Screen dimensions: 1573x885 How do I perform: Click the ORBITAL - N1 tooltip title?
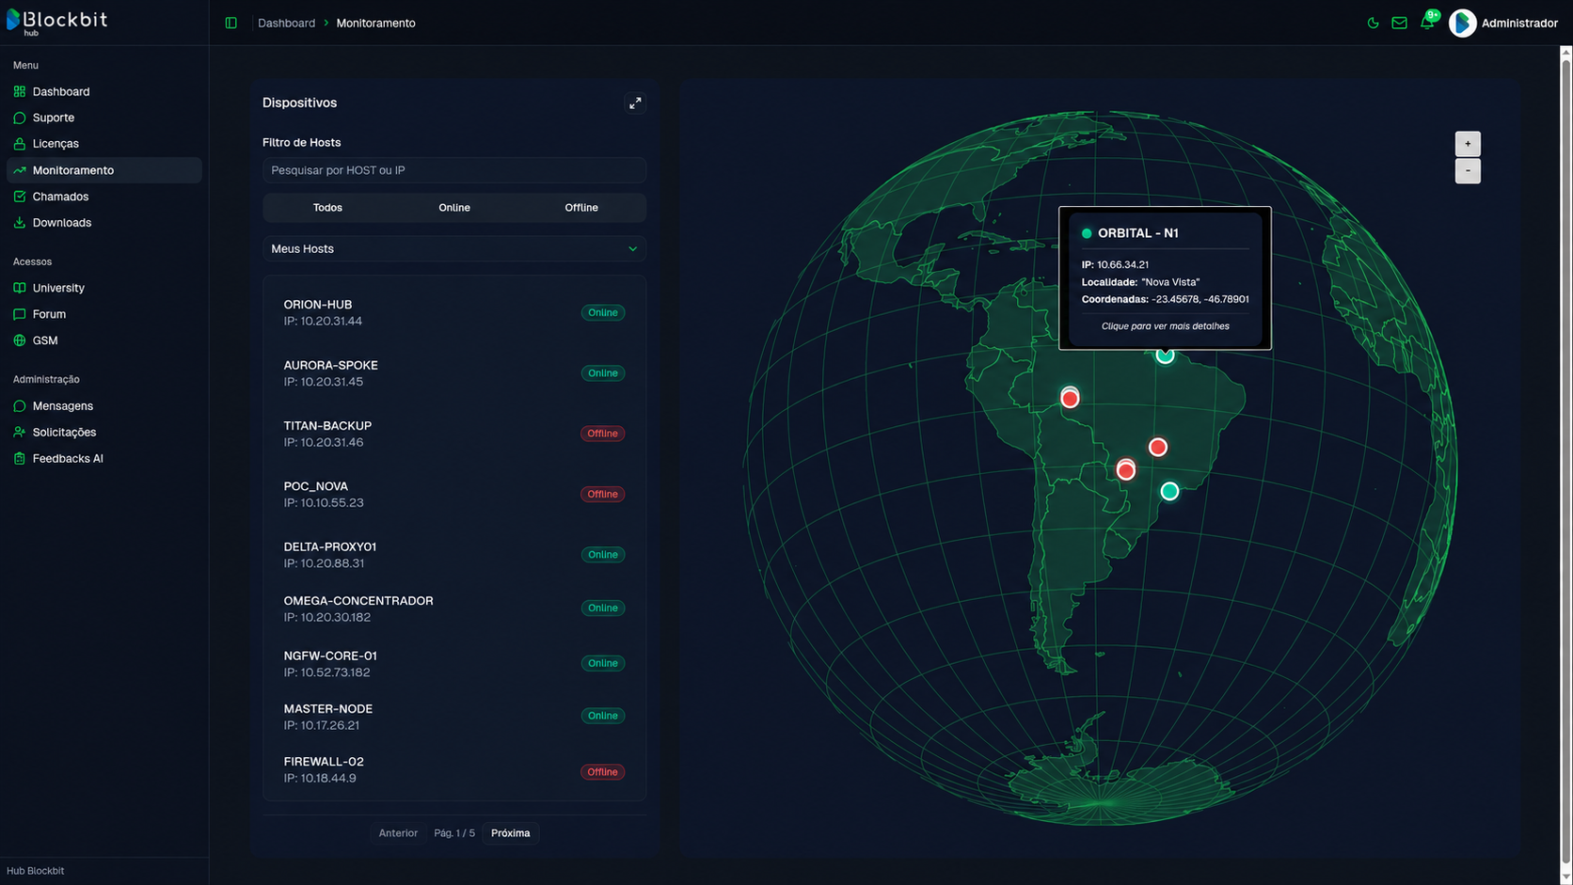point(1137,233)
